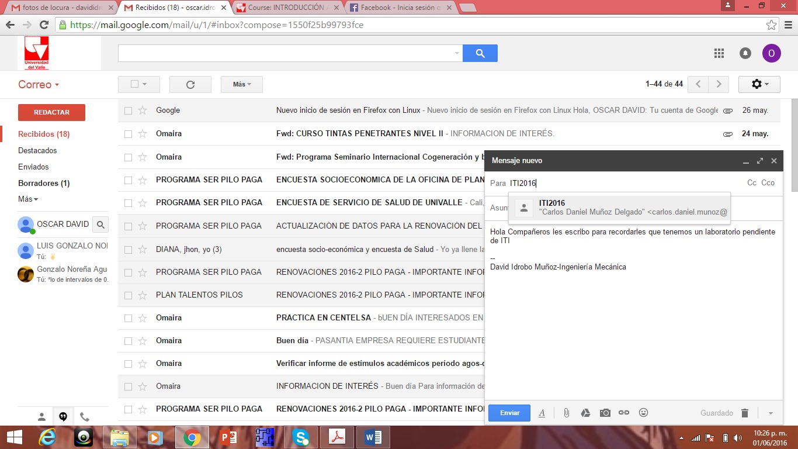Viewport: 798px width, 449px height.
Task: Open the Chrome menu button
Action: tap(788, 25)
